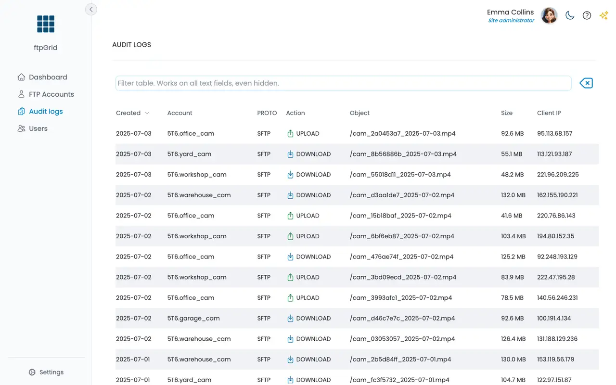Click size value 103.4 MB
The width and height of the screenshot is (616, 385).
pyautogui.click(x=513, y=236)
